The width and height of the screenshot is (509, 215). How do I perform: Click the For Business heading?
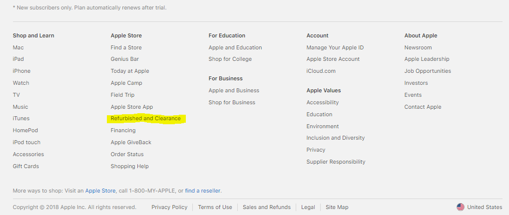226,78
